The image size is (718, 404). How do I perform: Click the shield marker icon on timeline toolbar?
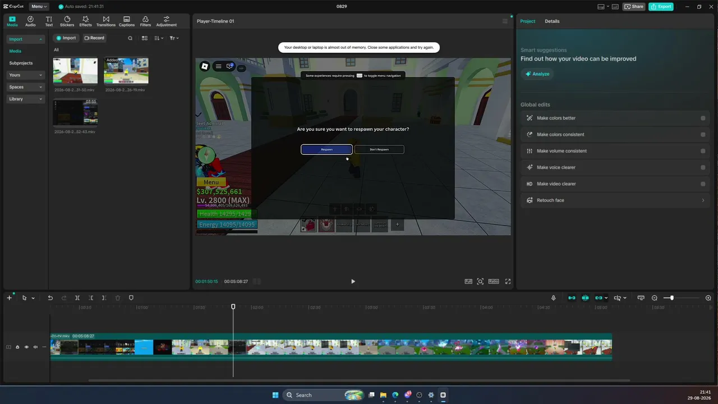click(131, 298)
